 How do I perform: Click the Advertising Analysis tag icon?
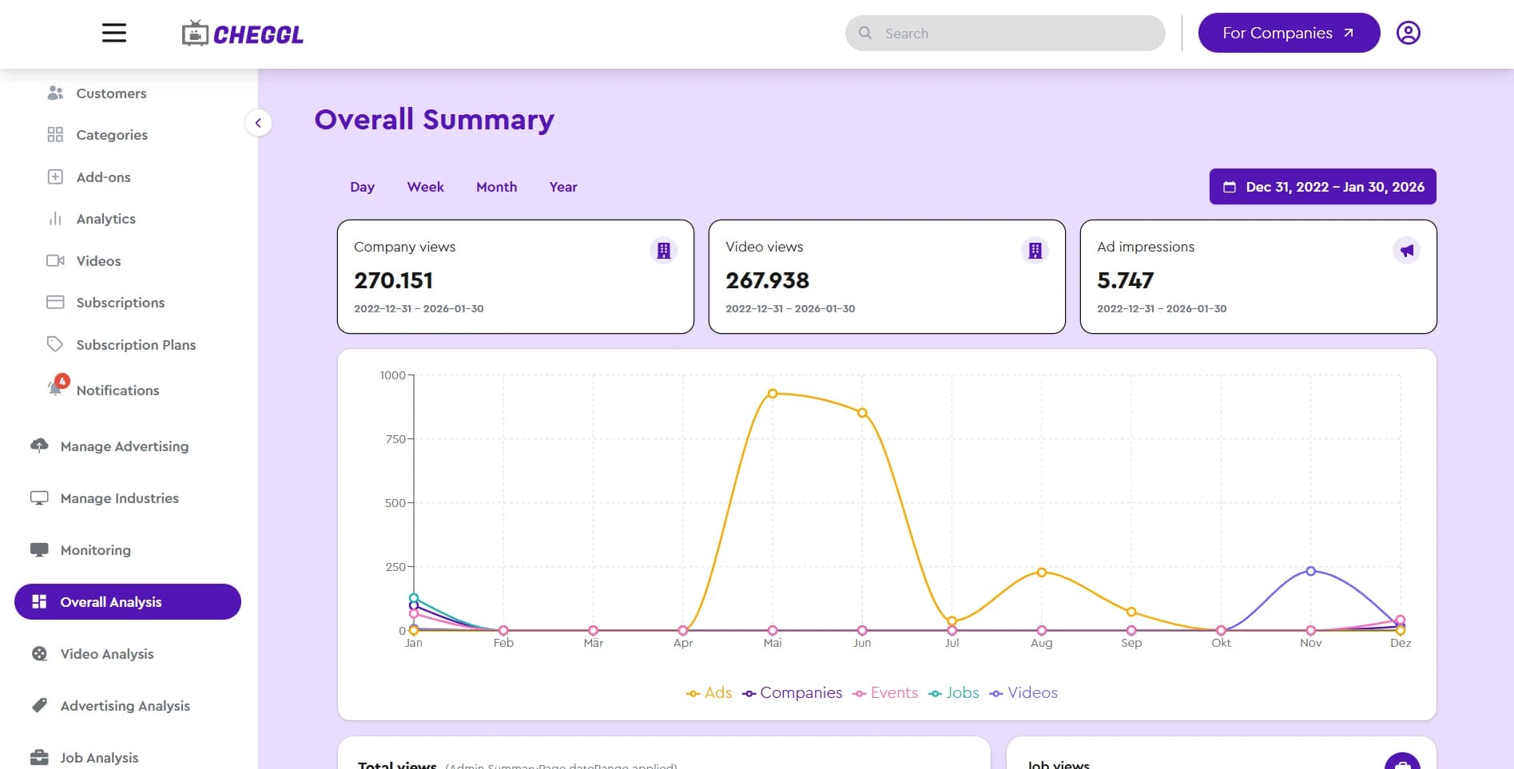point(39,705)
